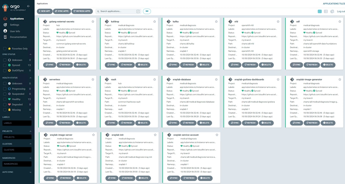This screenshot has height=184, width=345.
Task: Refresh the kafka application
Action: [189, 65]
